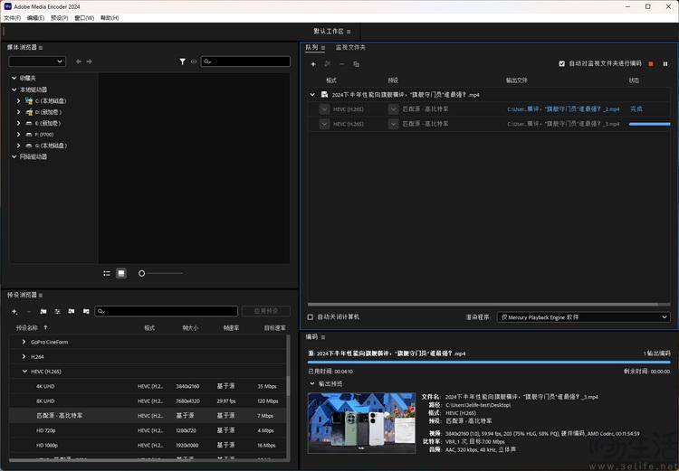
Task: Collapse the 输出预览 output preview section
Action: [312, 383]
